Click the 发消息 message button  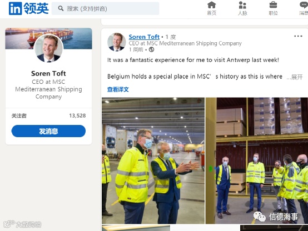click(48, 131)
